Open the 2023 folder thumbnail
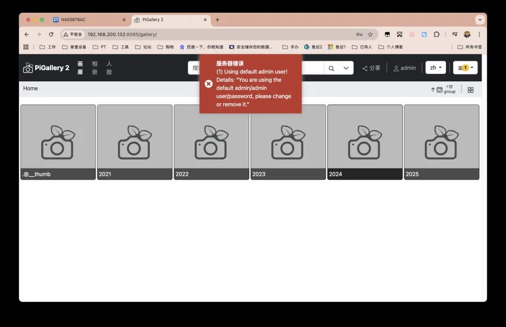The image size is (506, 327). coord(288,142)
